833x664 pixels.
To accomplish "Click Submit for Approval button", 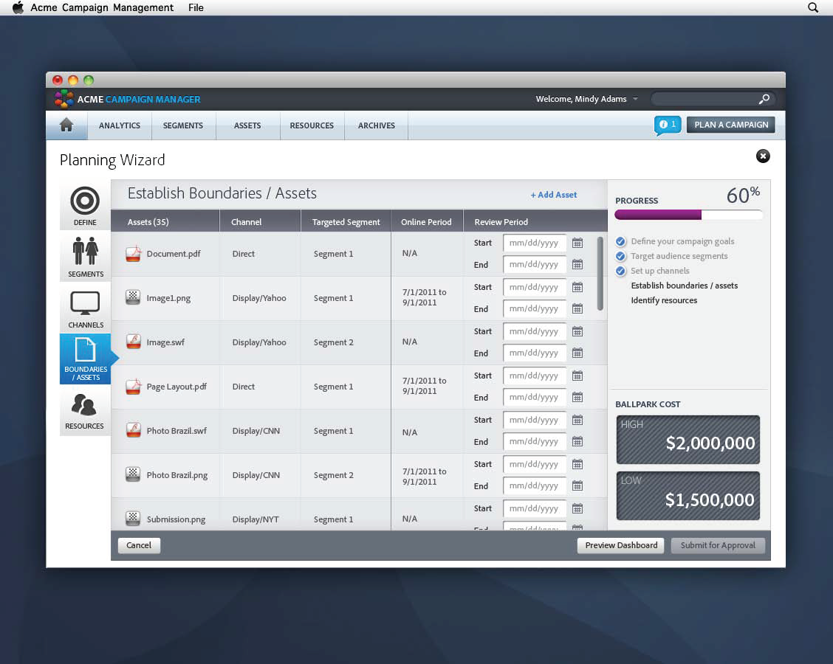I will coord(718,545).
